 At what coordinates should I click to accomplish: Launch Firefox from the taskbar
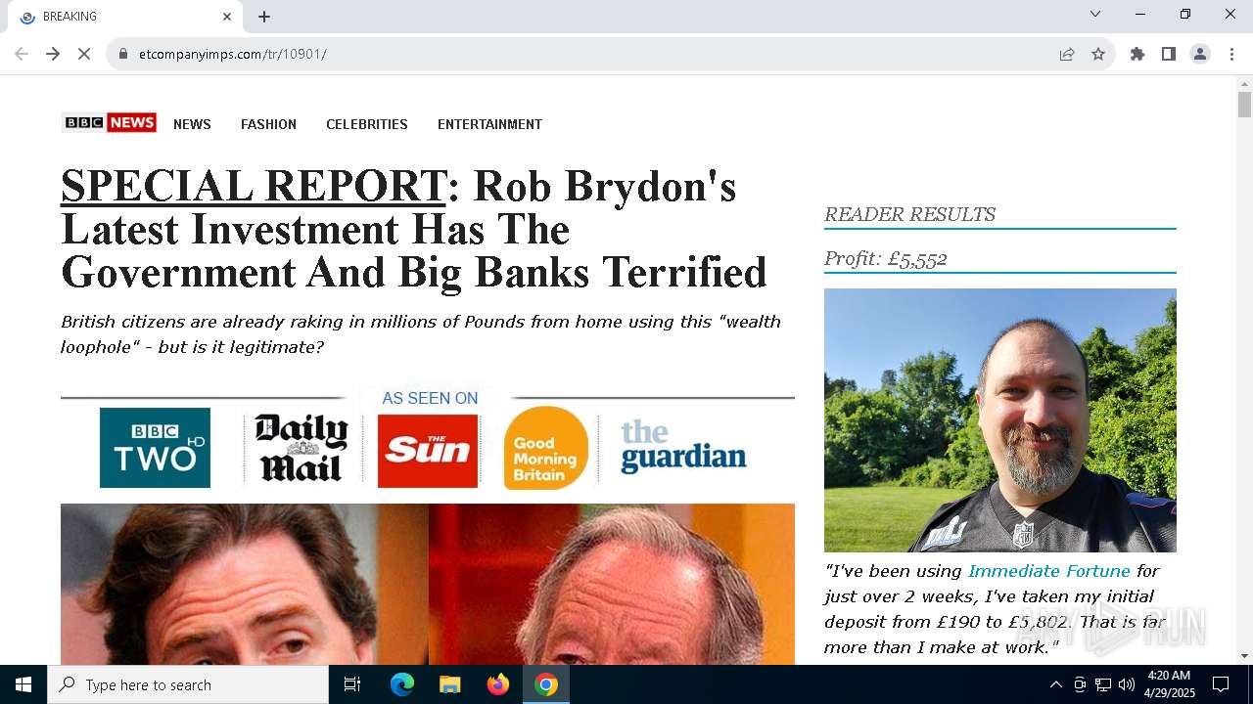(498, 684)
